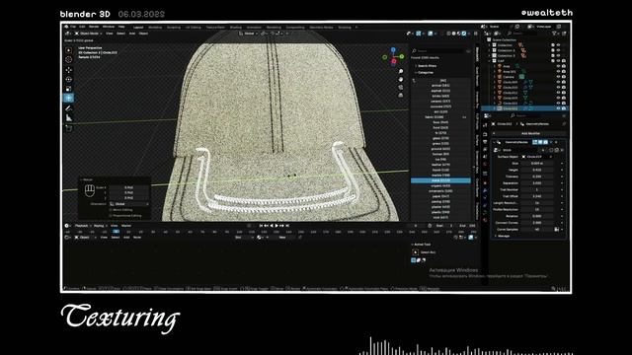Expand the Search Filters section
Image resolution: width=632 pixels, height=355 pixels.
pyautogui.click(x=427, y=66)
